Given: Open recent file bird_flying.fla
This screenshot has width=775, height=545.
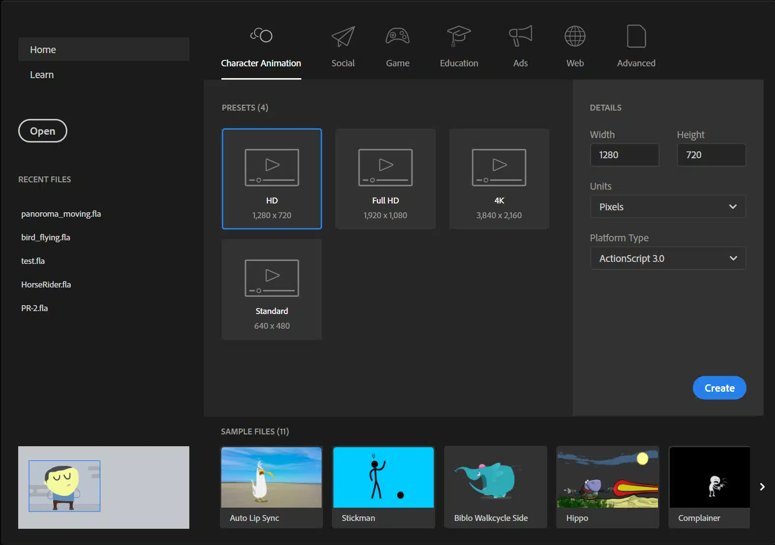Looking at the screenshot, I should pyautogui.click(x=46, y=237).
